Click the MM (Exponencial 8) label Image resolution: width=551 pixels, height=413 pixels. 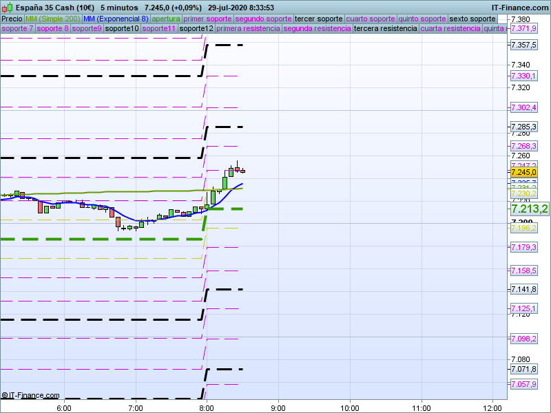pos(116,19)
